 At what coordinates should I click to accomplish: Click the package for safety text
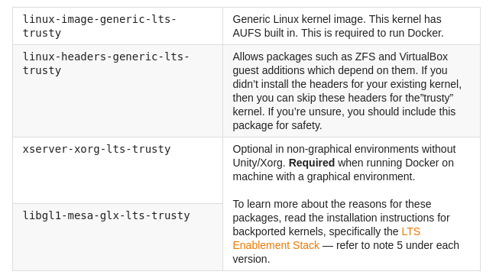click(277, 125)
